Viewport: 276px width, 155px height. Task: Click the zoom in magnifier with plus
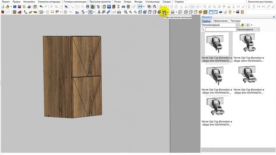(x=130, y=12)
